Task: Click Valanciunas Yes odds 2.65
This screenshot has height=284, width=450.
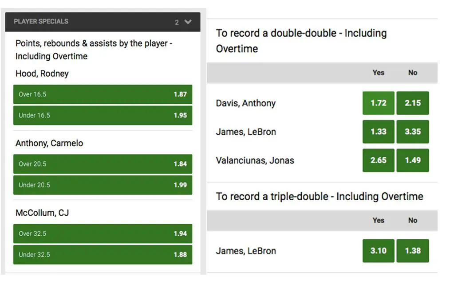Action: 378,160
